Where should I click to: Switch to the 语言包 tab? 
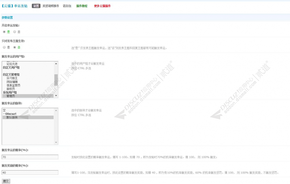(67, 6)
